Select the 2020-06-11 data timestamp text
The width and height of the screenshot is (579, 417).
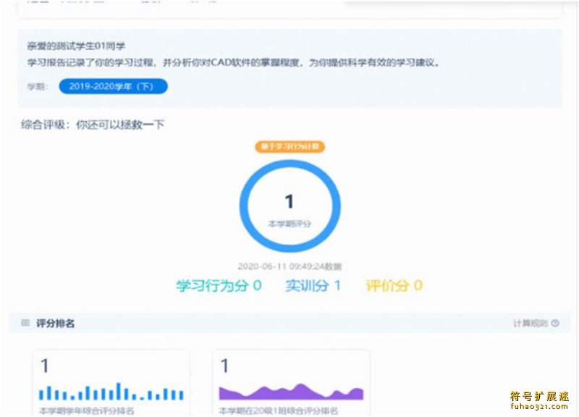(289, 265)
